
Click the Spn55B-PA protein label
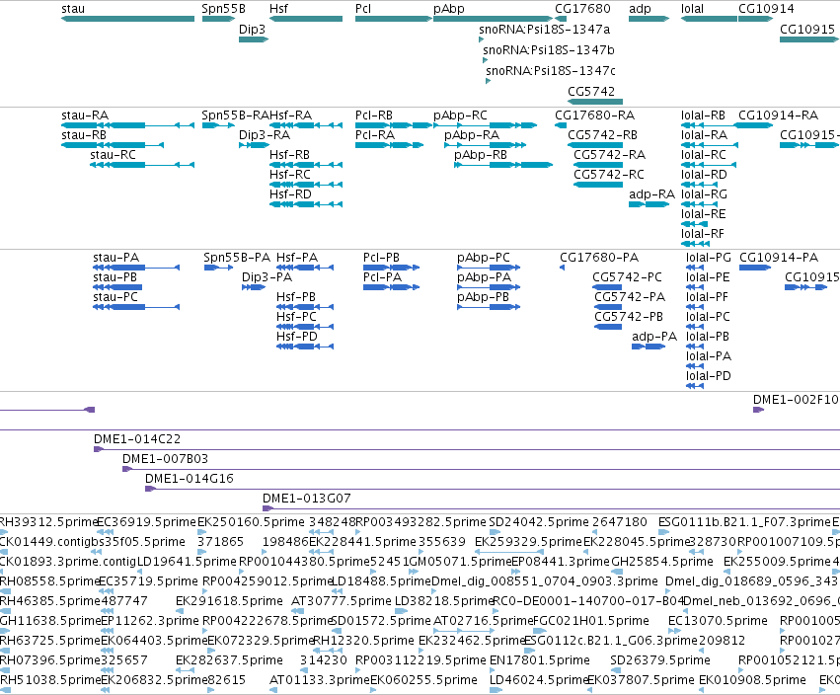click(237, 258)
